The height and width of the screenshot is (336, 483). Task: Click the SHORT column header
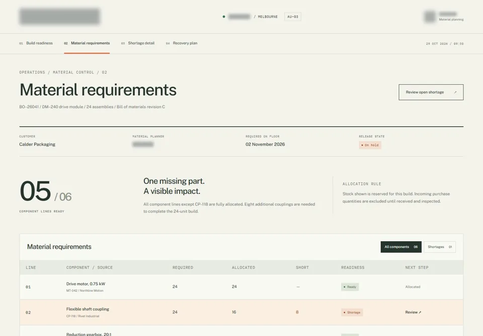tap(302, 267)
